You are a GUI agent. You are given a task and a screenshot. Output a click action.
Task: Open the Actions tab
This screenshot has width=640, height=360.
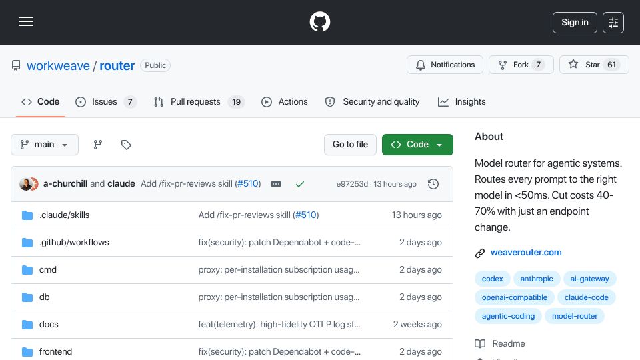click(285, 101)
